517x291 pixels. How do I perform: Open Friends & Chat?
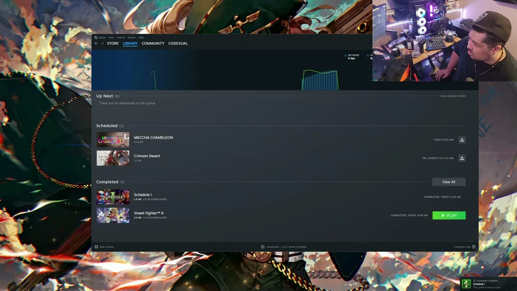click(x=462, y=247)
